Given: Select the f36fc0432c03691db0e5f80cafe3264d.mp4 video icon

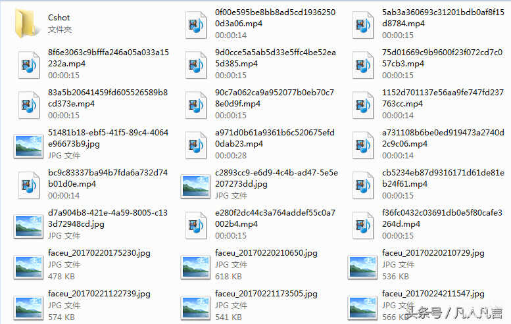Looking at the screenshot, I should (x=363, y=225).
